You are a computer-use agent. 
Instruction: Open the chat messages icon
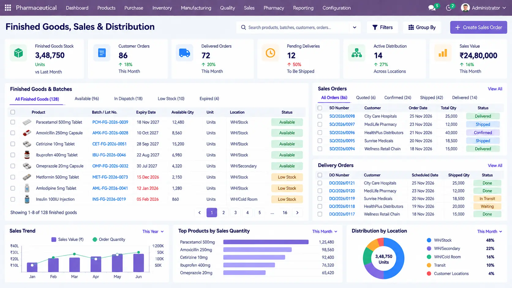[432, 8]
